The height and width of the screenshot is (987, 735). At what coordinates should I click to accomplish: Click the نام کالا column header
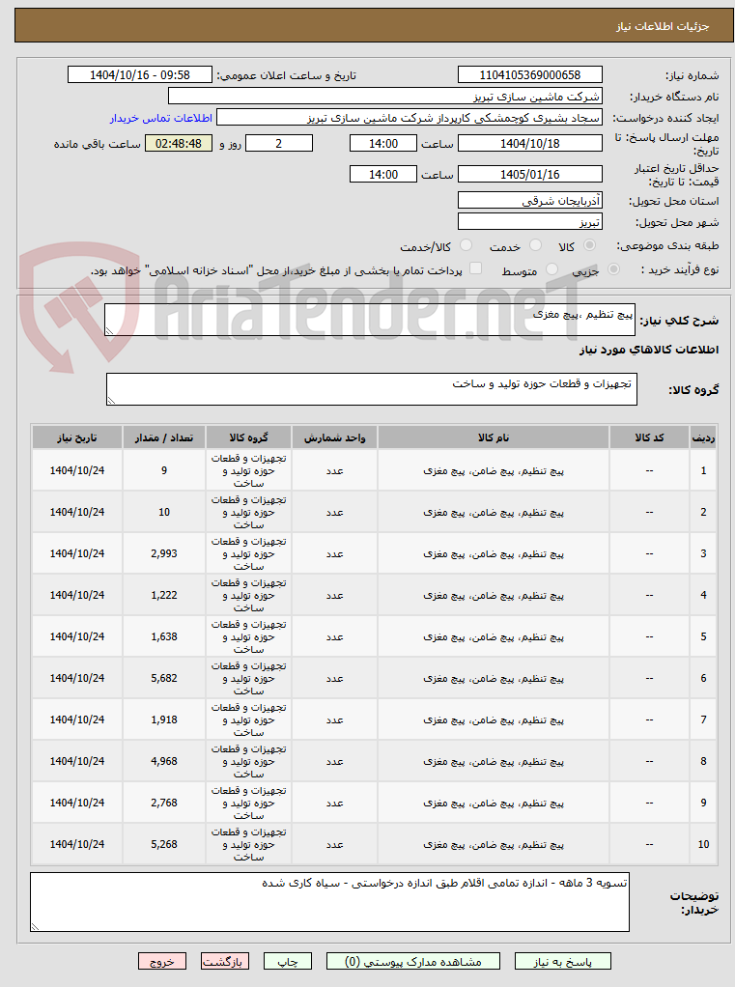[x=494, y=437]
